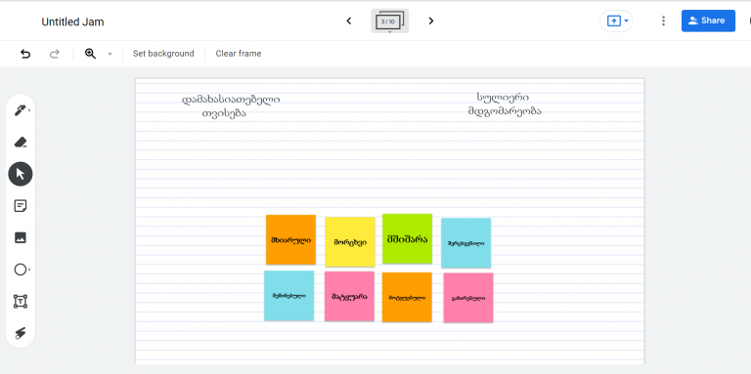Click the blue Share button
Screen dimensions: 751x374
coord(708,21)
